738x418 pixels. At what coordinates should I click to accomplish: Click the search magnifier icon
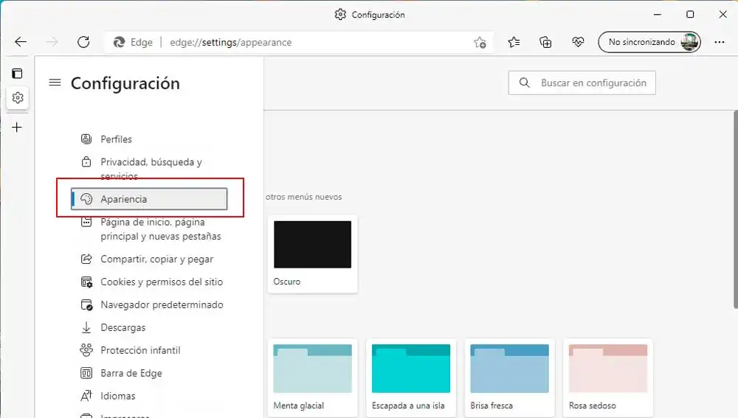click(524, 83)
